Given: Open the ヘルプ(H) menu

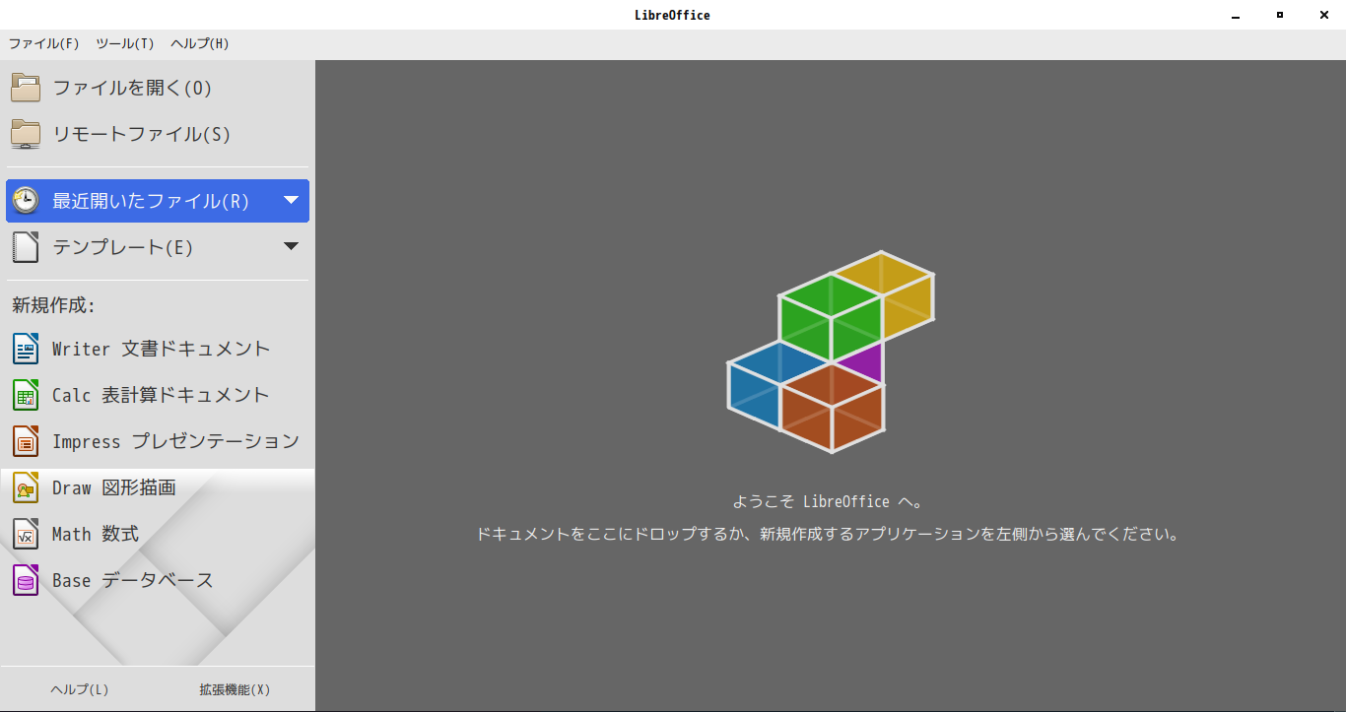Looking at the screenshot, I should pos(200,43).
